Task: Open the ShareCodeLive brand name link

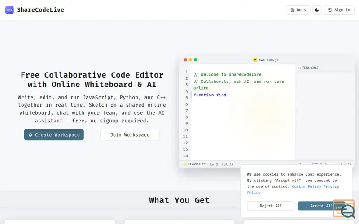Action: [40, 10]
